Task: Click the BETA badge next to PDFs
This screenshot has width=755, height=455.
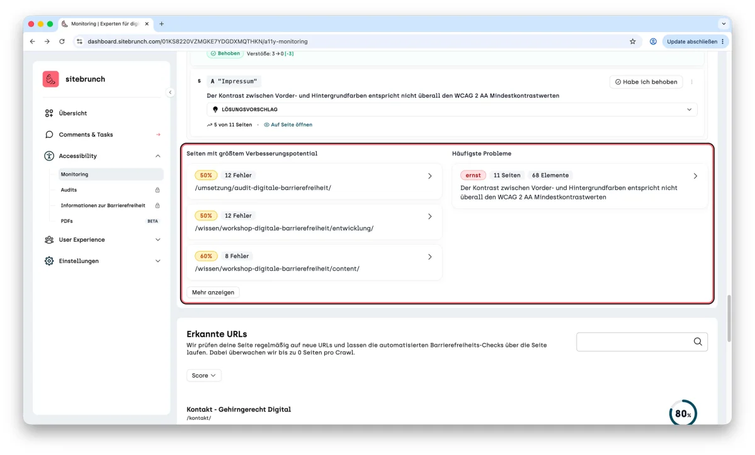Action: tap(152, 222)
